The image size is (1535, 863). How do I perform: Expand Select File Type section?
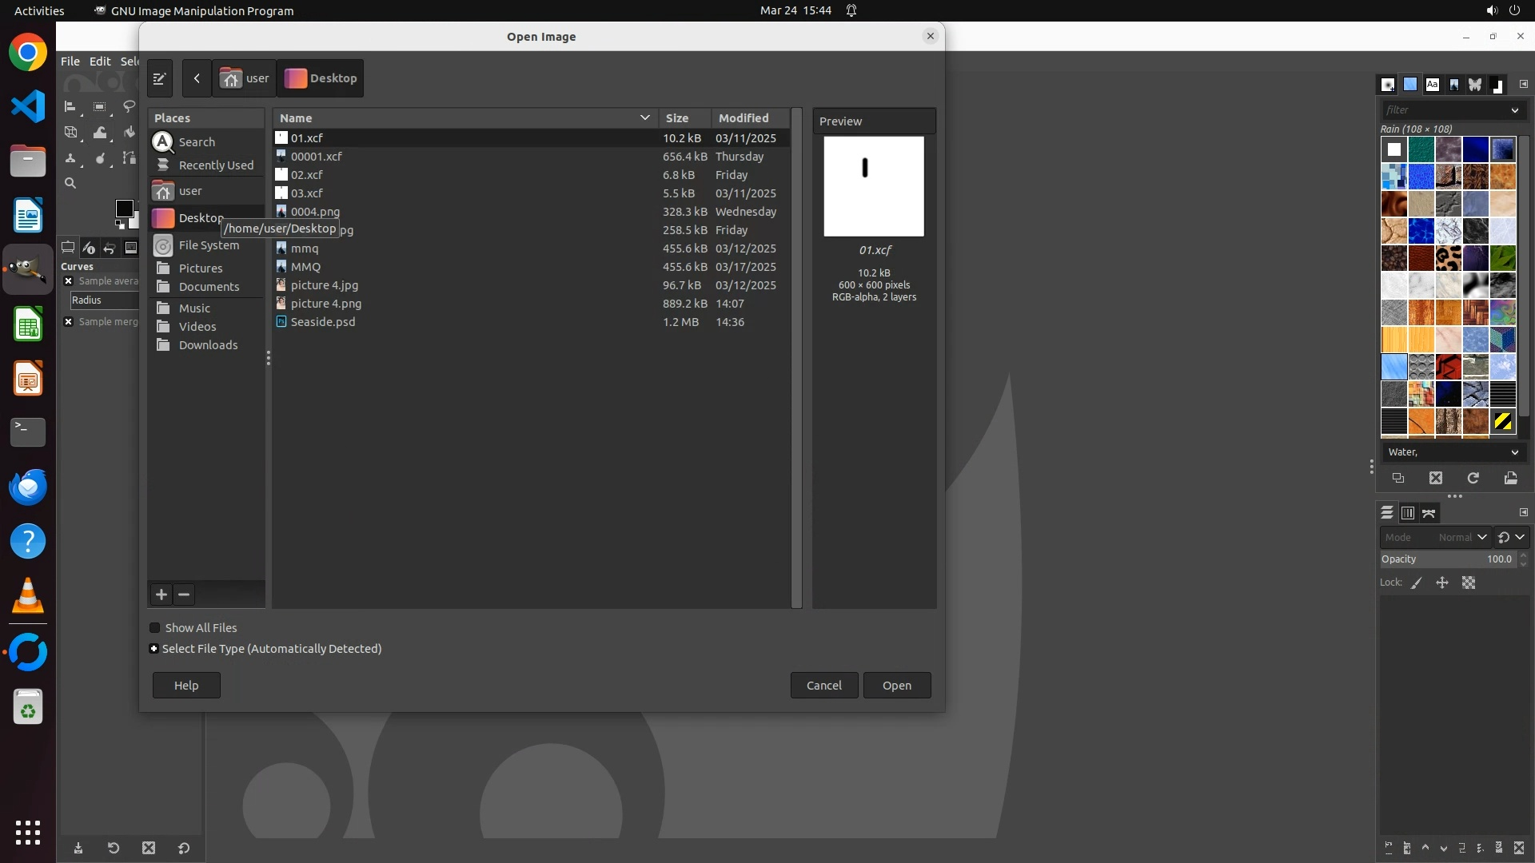tap(154, 649)
